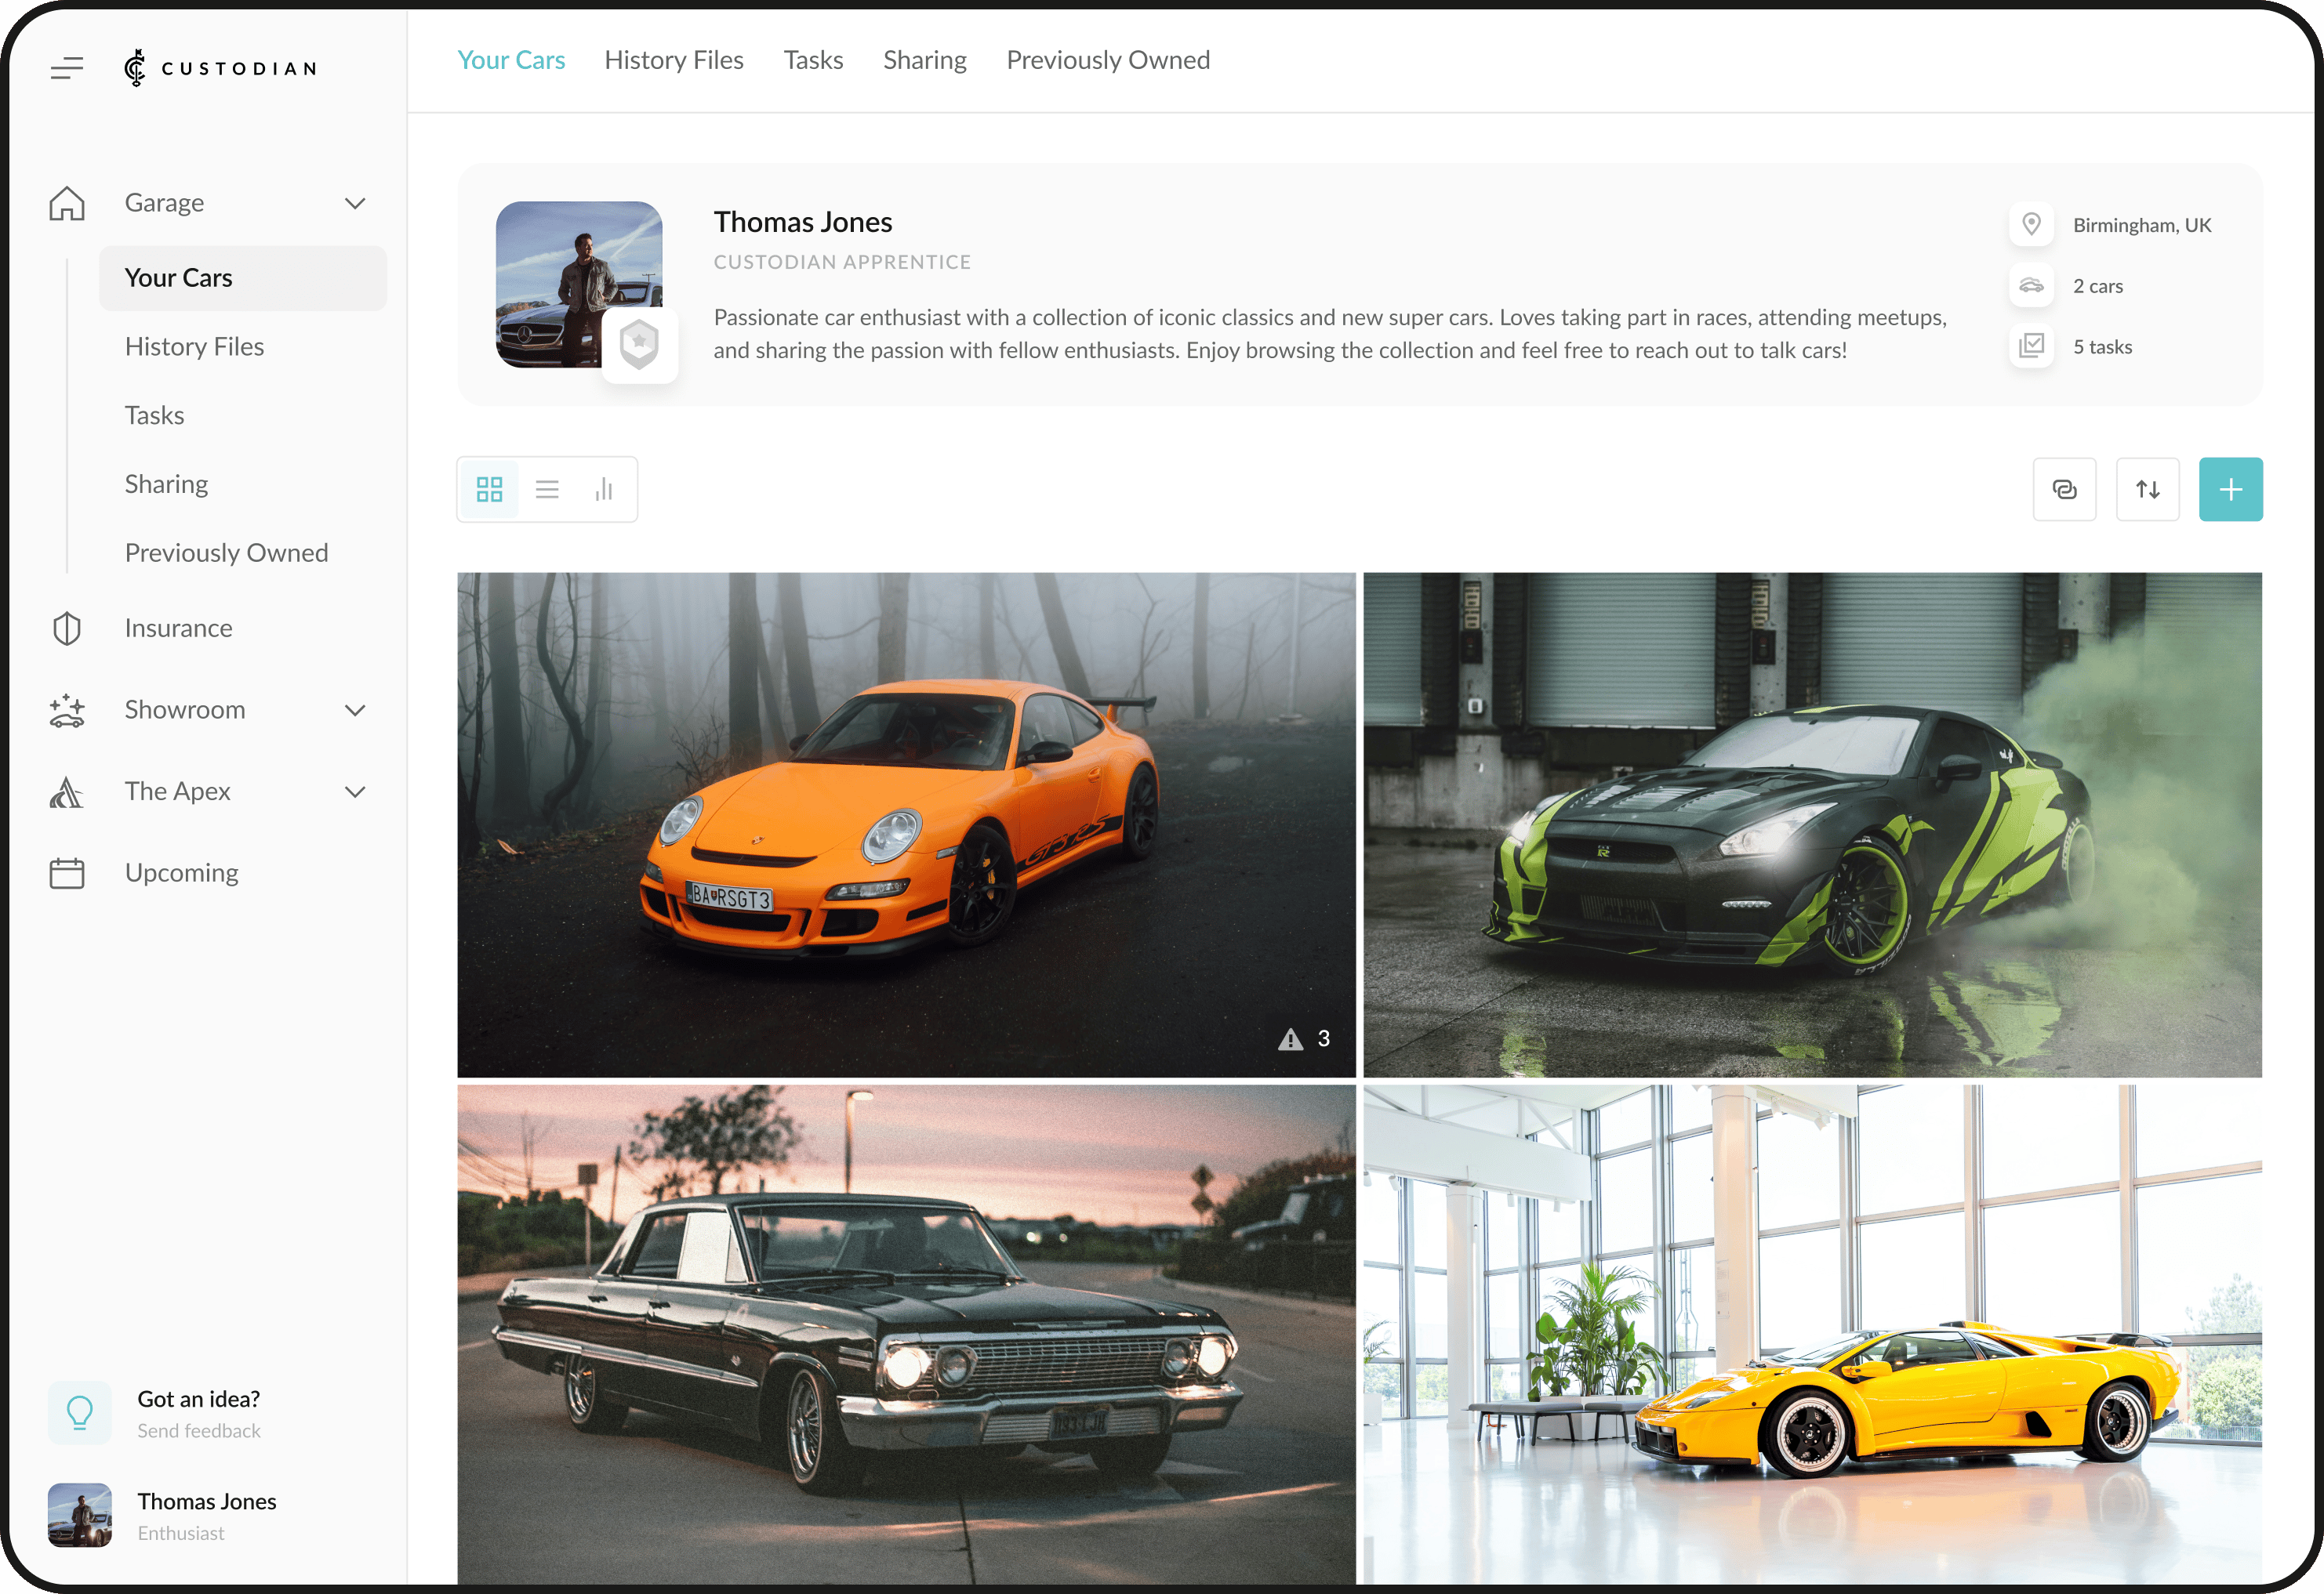Add a new car with the plus button
The width and height of the screenshot is (2324, 1594).
[2231, 489]
